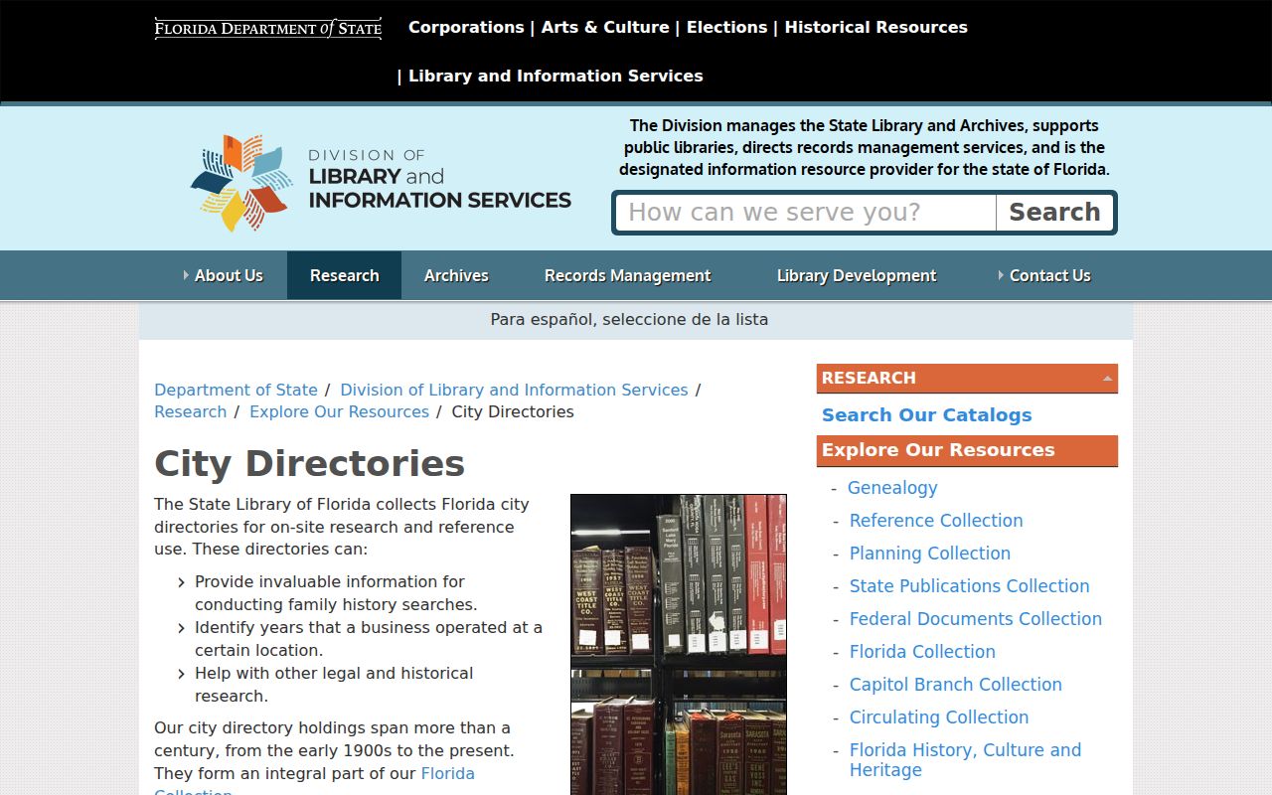Focus the 'How can we serve you?' search field
The height and width of the screenshot is (795, 1272).
806,213
